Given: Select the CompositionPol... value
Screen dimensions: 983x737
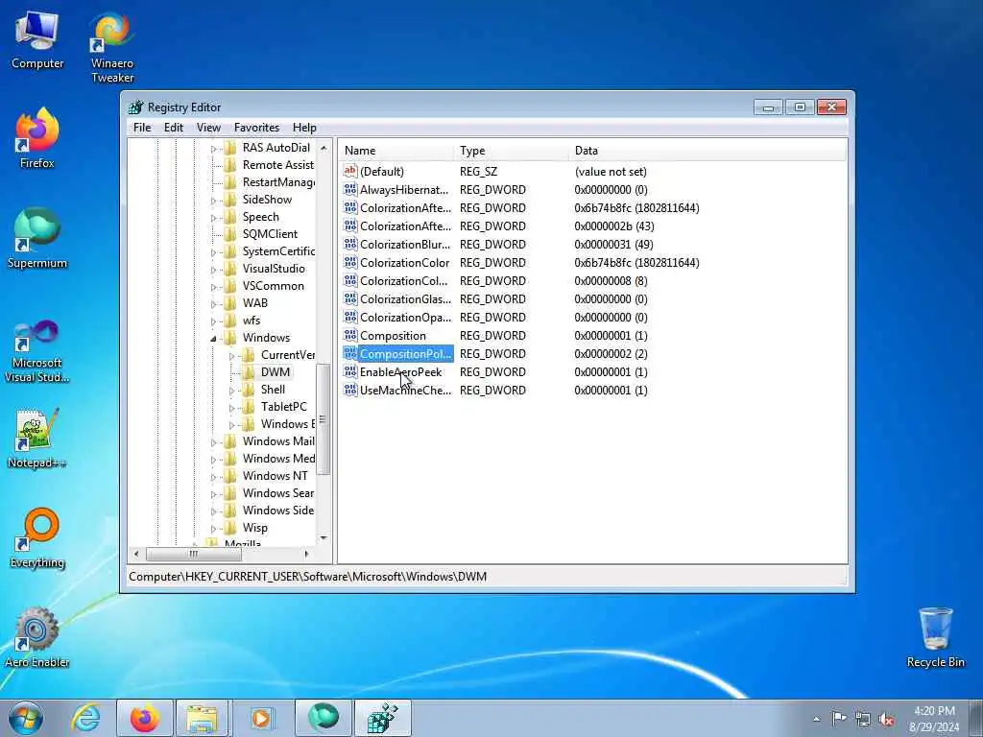Looking at the screenshot, I should tap(405, 353).
